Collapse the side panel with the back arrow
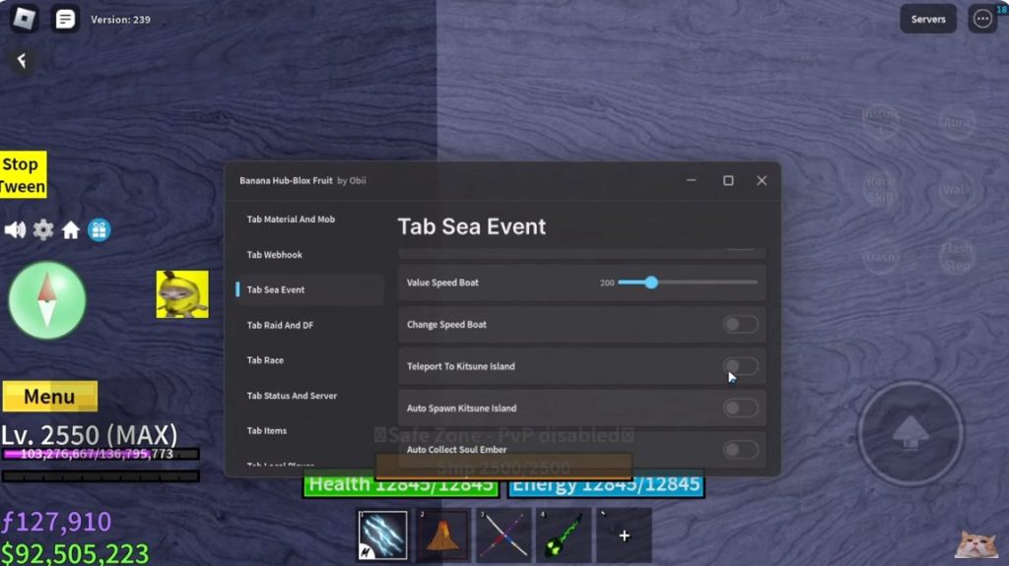Screen dimensions: 1009x566 [x=22, y=60]
